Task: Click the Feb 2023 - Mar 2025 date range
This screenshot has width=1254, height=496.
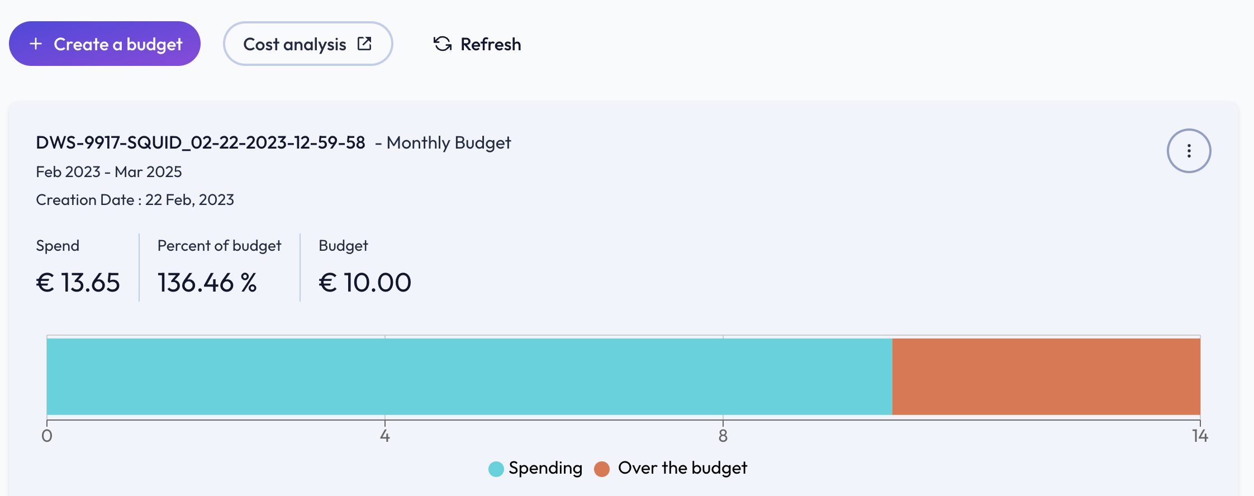Action: [109, 172]
